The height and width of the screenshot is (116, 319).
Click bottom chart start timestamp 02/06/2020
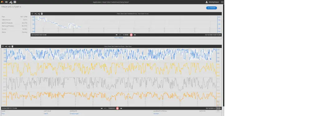tap(9, 109)
